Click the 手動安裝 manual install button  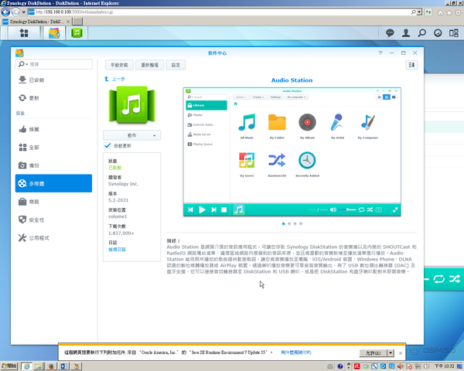coord(123,65)
